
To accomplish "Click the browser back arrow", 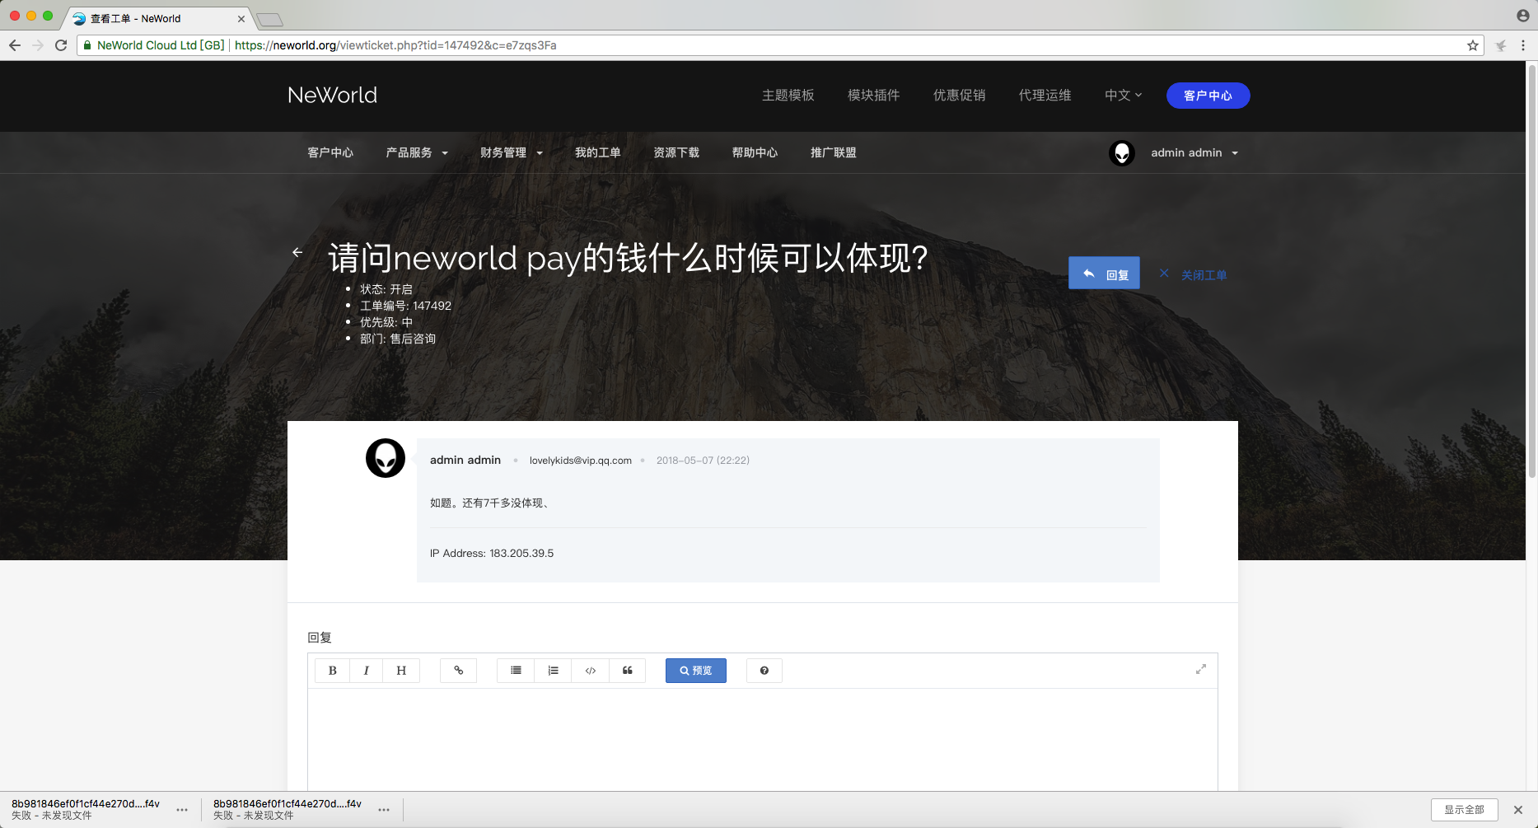I will 15,45.
